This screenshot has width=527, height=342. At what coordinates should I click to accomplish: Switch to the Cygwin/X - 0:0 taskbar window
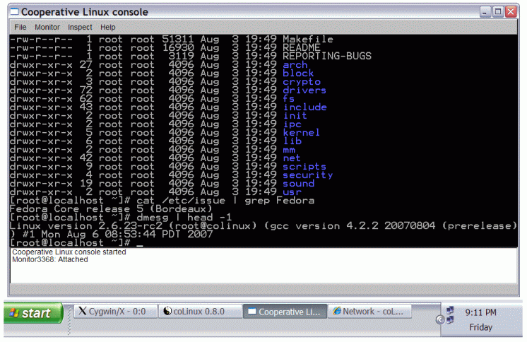(x=116, y=311)
